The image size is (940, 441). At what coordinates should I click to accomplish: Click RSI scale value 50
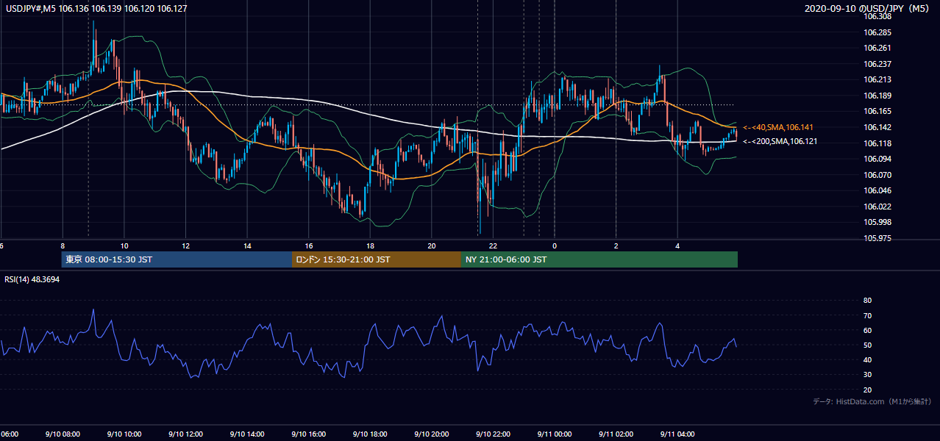[x=867, y=345]
